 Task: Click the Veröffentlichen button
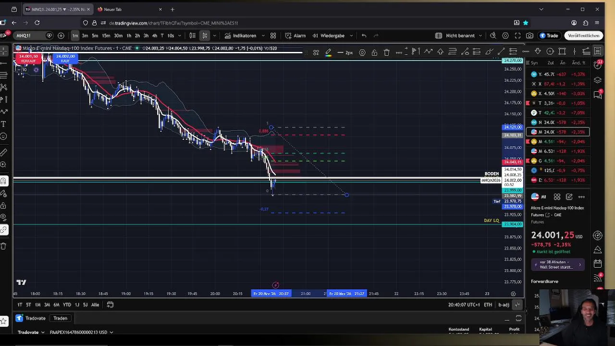584,36
